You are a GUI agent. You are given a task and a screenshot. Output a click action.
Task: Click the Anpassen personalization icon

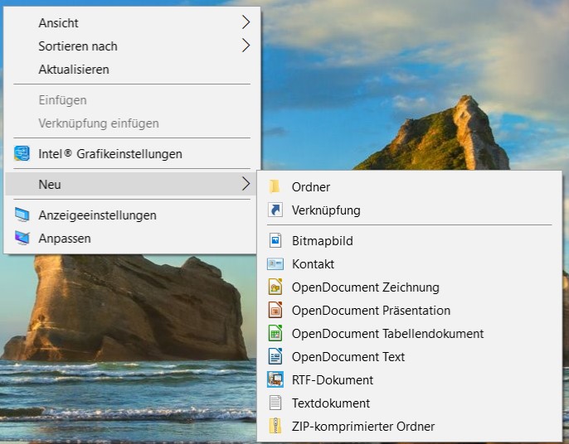22,238
